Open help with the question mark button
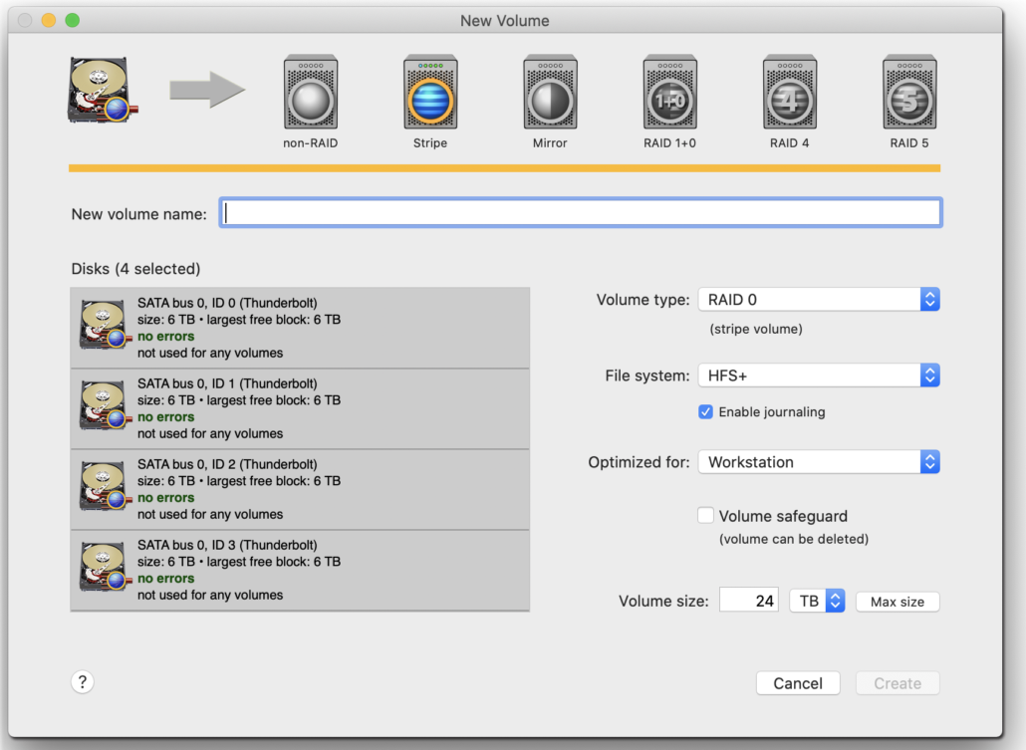The width and height of the screenshot is (1026, 750). point(83,682)
